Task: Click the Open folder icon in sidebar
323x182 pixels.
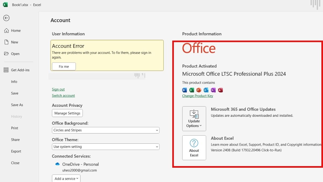Action: click(x=6, y=54)
